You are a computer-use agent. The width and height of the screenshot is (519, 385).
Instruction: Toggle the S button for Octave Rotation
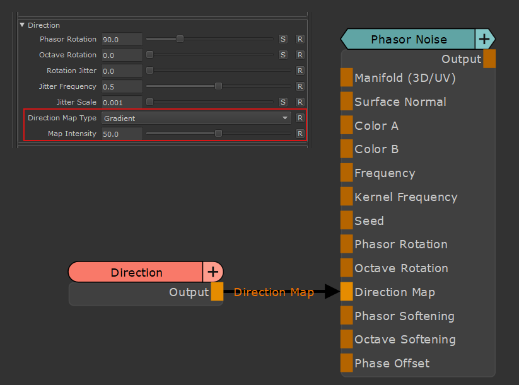tap(283, 55)
